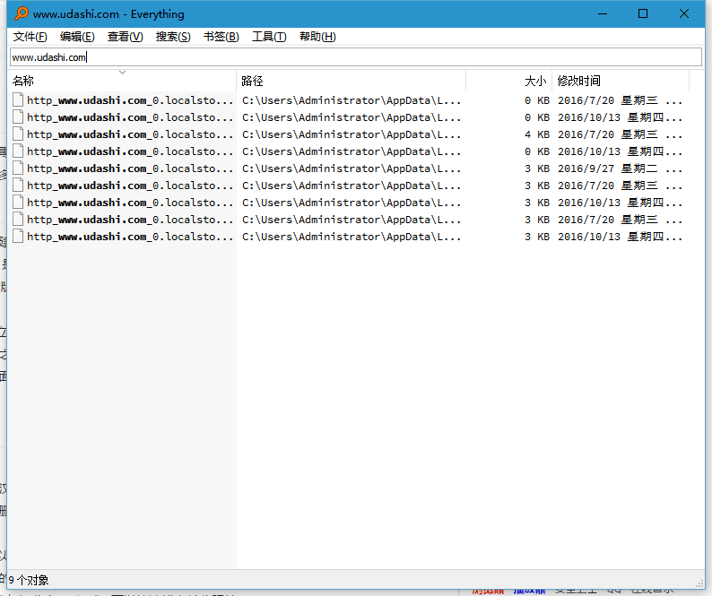Open the 帮助(H) menu
The image size is (712, 596).
tap(317, 37)
